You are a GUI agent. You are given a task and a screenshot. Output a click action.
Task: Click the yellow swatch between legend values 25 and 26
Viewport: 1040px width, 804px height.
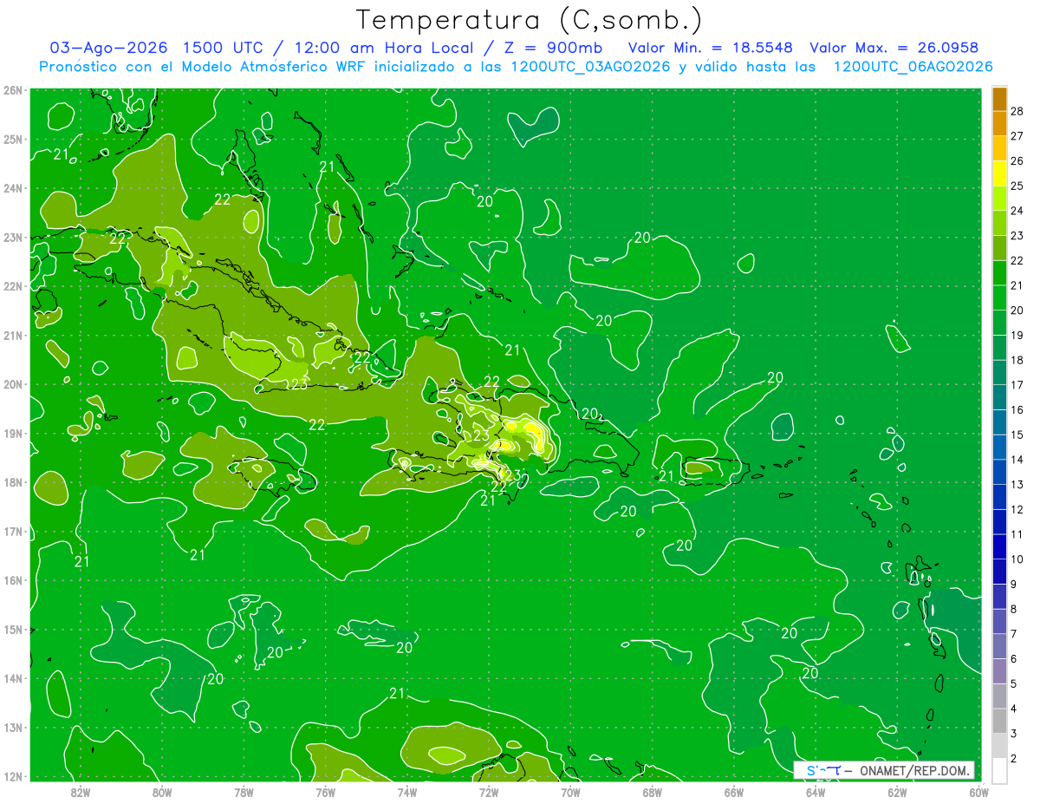[x=999, y=173]
